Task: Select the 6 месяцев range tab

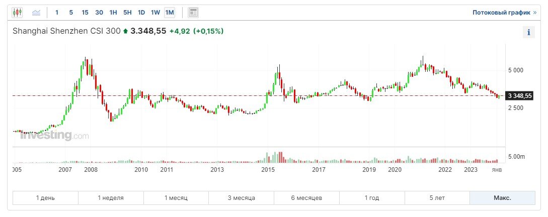Action: [x=307, y=198]
